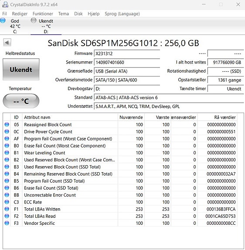Image resolution: width=245 pixels, height=250 pixels.
Task: Click the CrystalDiskInfo app icon in title bar
Action: 5,4
